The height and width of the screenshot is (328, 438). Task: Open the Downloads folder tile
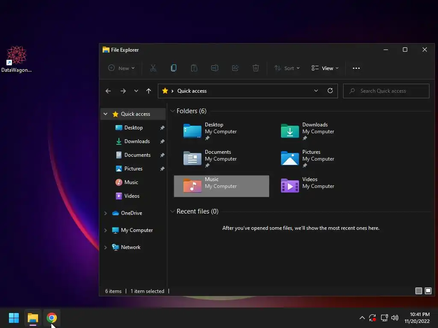click(319, 132)
